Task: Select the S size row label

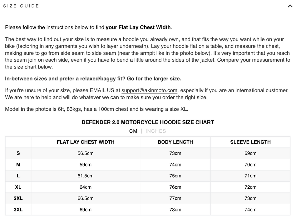Action: tap(18, 153)
